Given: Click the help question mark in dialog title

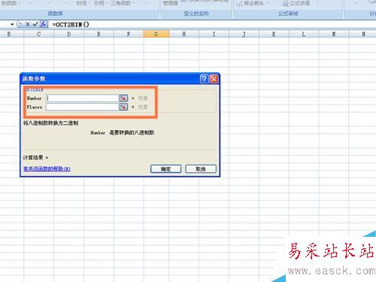Looking at the screenshot, I should tap(204, 79).
